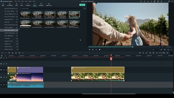
Task: Open the View menu
Action: (x=26, y=1)
